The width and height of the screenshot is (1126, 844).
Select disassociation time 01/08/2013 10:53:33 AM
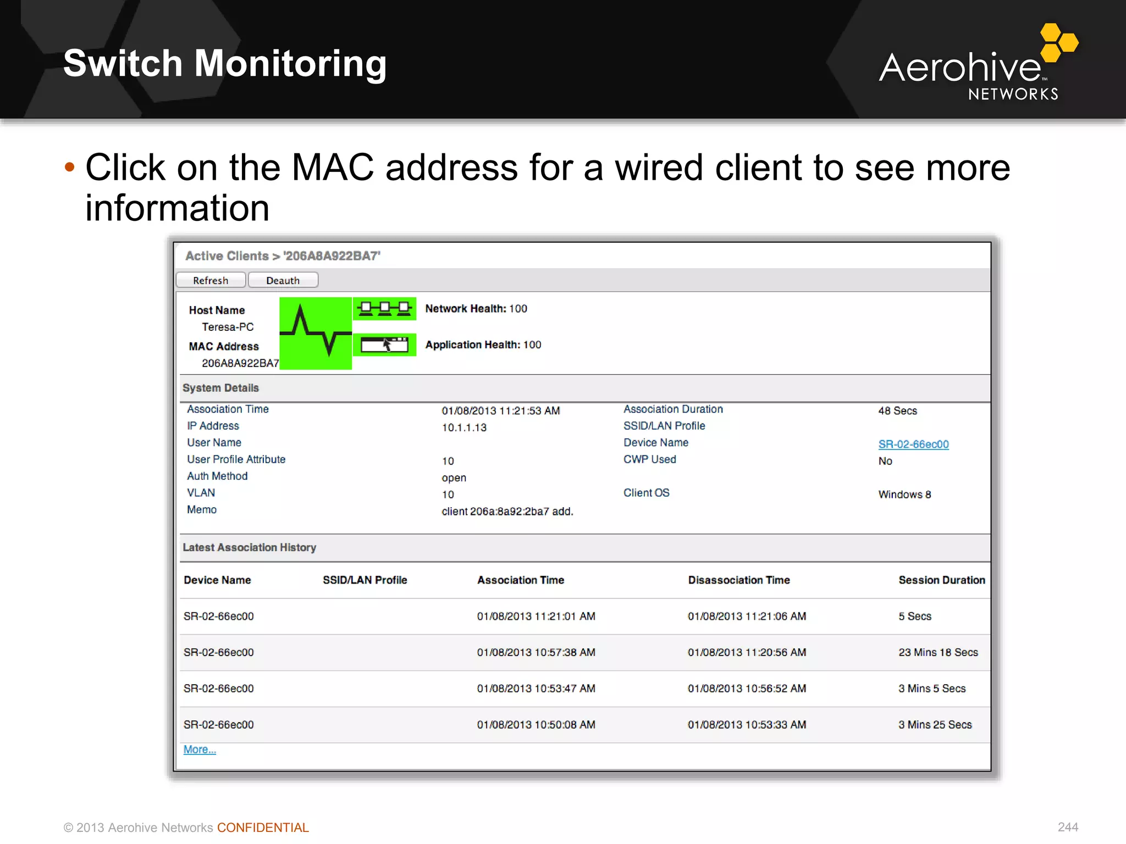747,725
